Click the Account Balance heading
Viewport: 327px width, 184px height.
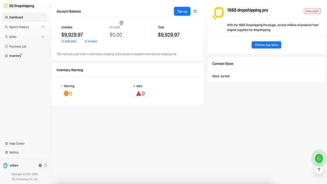pyautogui.click(x=69, y=11)
